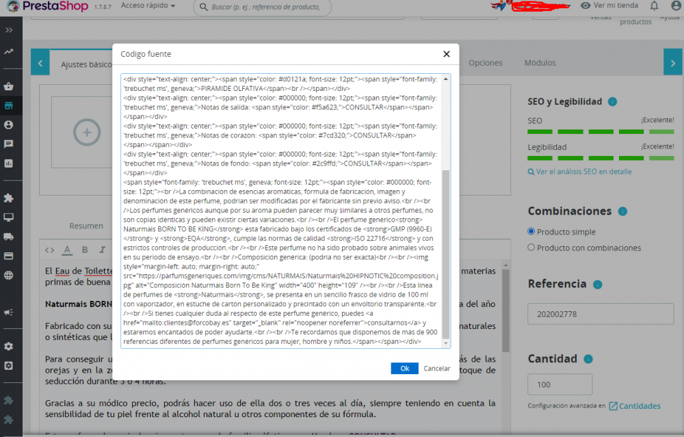Go to next product with right arrow
This screenshot has width=684, height=437.
672,64
